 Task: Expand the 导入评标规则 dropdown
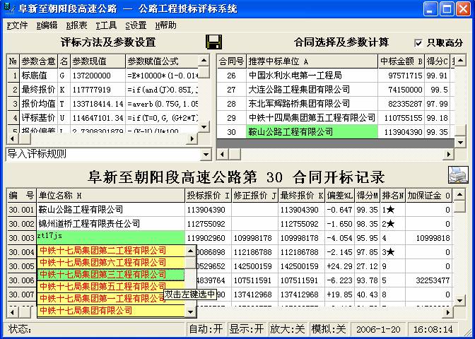[206, 155]
